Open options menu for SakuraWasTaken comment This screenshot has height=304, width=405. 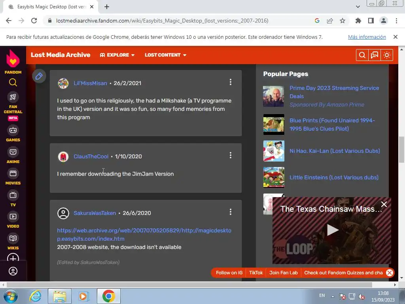point(231,212)
